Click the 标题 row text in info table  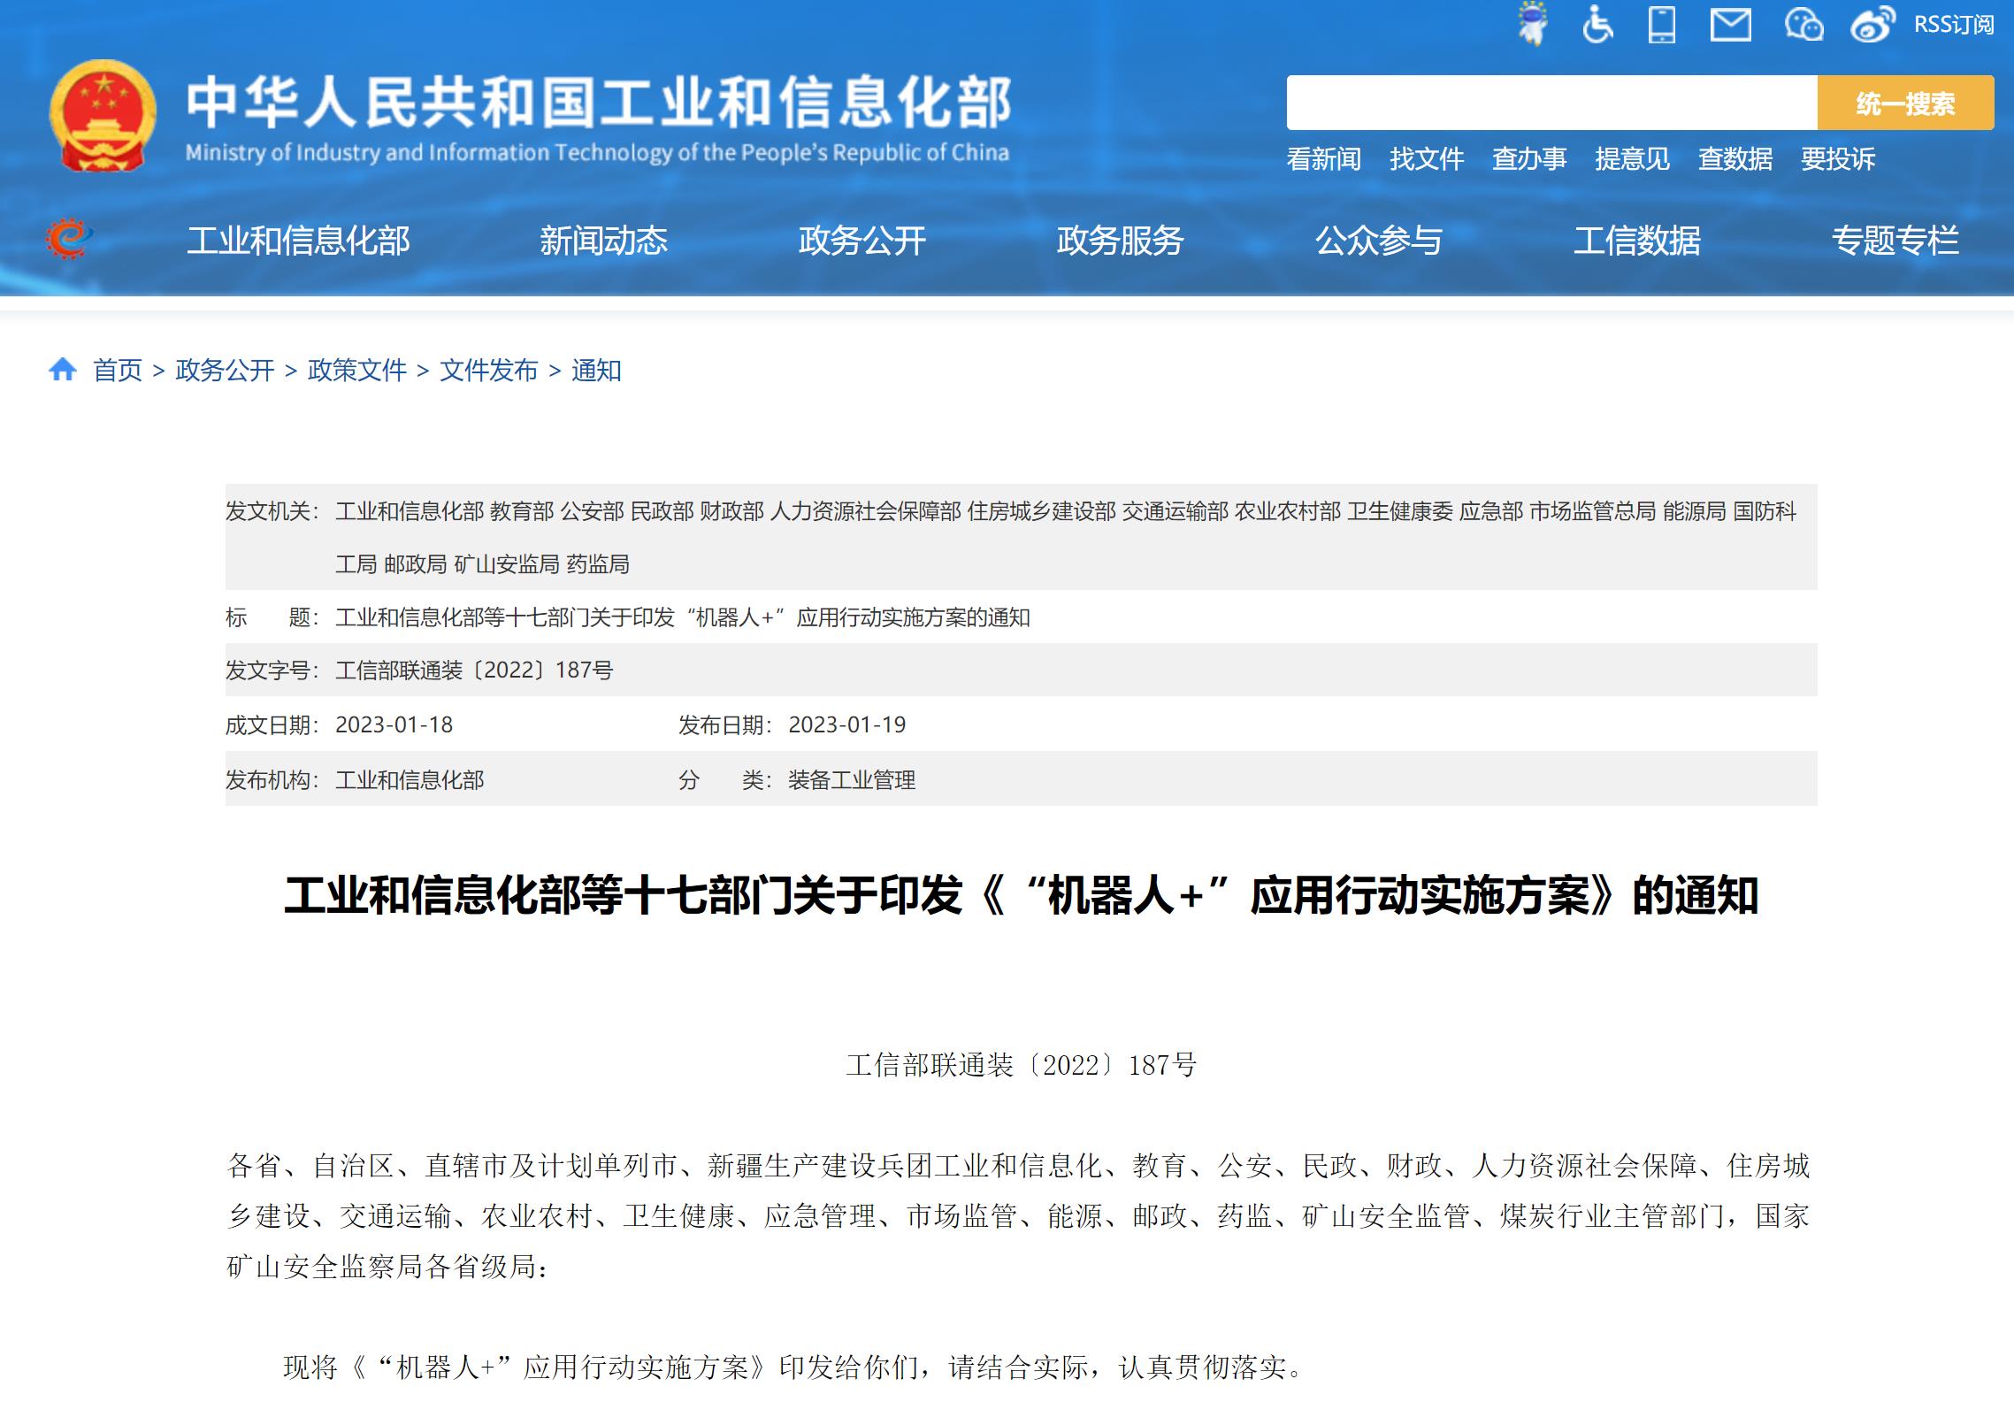point(683,617)
